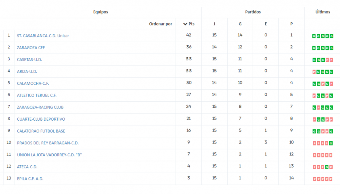Sort table by G column

[240, 24]
